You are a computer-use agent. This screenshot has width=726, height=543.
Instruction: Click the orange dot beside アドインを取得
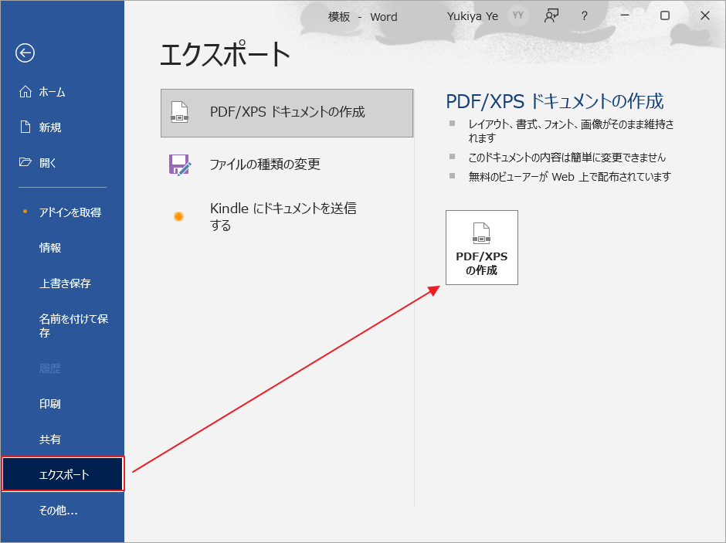click(25, 212)
